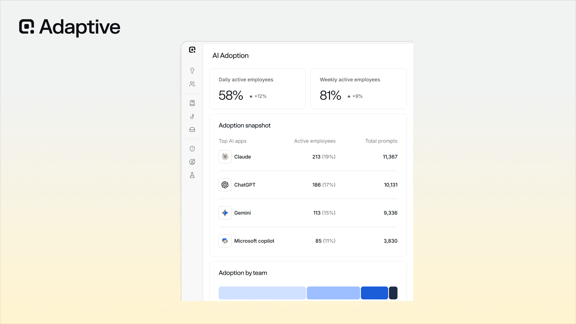
Task: Click the Total prompts column header
Action: tap(381, 141)
